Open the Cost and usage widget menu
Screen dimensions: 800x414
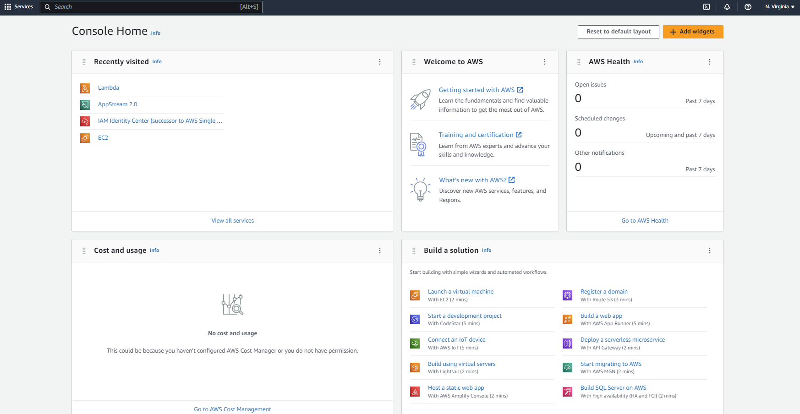click(x=379, y=251)
